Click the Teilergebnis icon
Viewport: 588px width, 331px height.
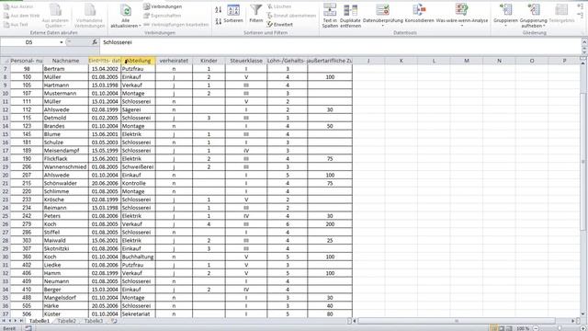(561, 10)
